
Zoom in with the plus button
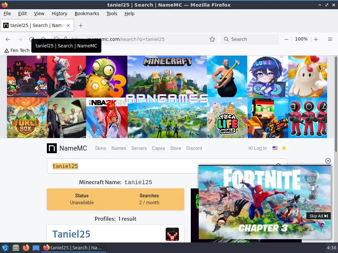316,39
